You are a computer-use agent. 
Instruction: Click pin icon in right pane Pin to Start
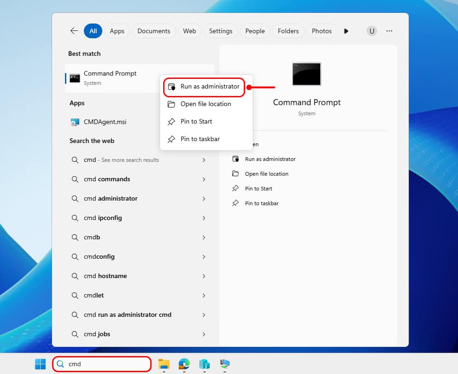(x=235, y=188)
